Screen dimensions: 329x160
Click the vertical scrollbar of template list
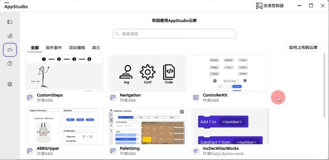tap(324, 85)
